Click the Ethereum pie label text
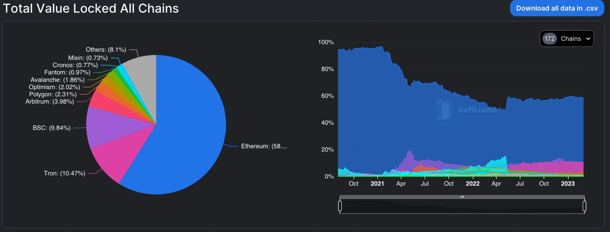 point(264,146)
